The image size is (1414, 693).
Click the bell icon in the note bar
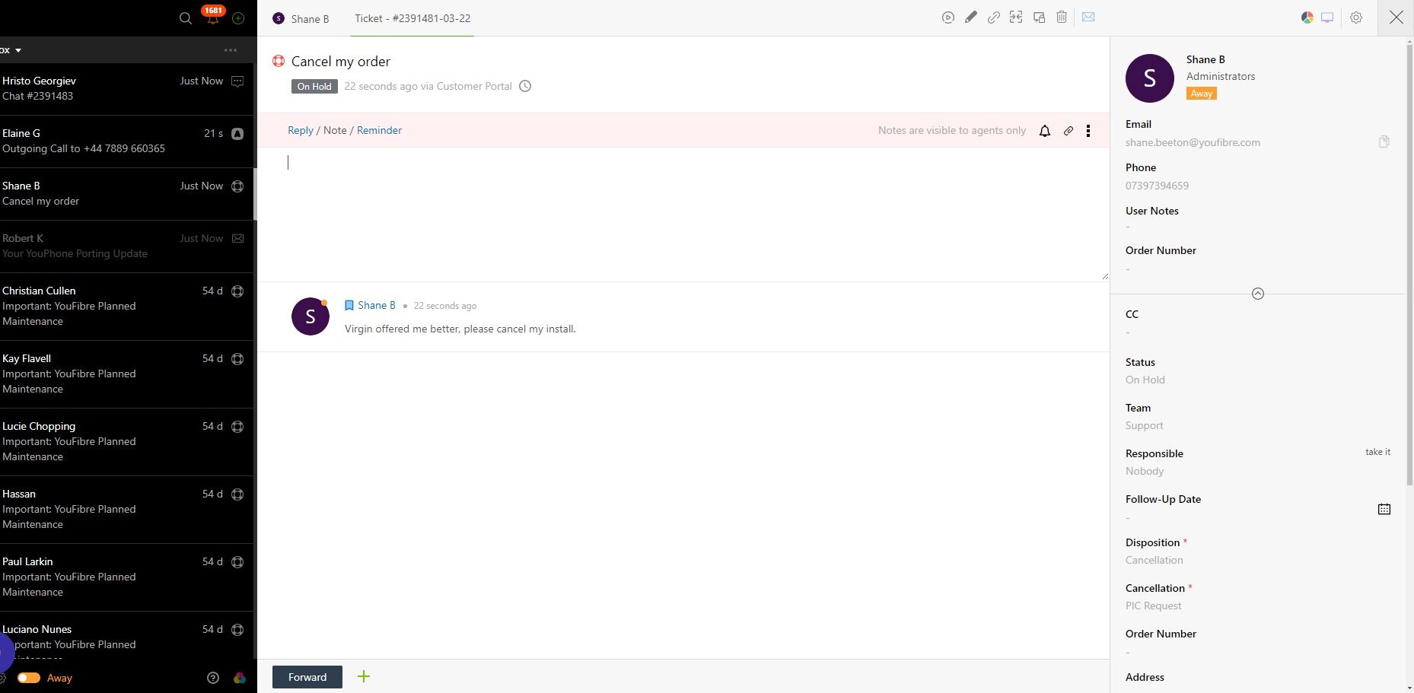[x=1045, y=131]
